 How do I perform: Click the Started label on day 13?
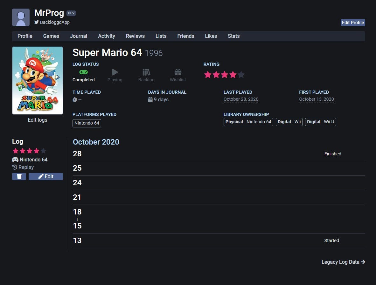331,241
